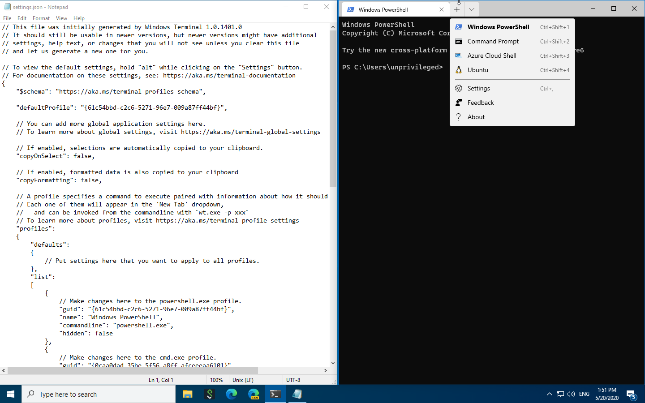The height and width of the screenshot is (403, 645).
Task: Click the new tab plus button
Action: click(x=456, y=9)
